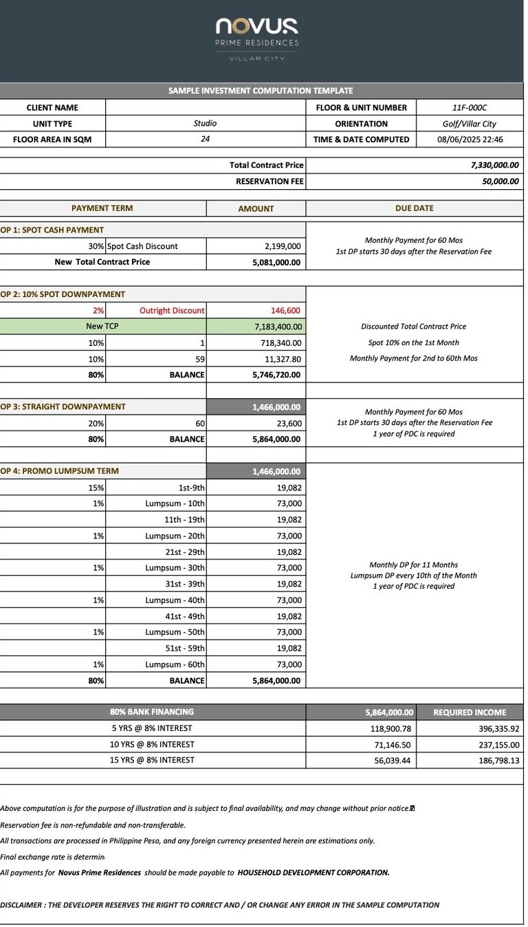This screenshot has height=927, width=528.
Task: Select the 'HOUSEHOLD DEVELOPMENT CORPORATION.' payee text
Action: pos(313,873)
